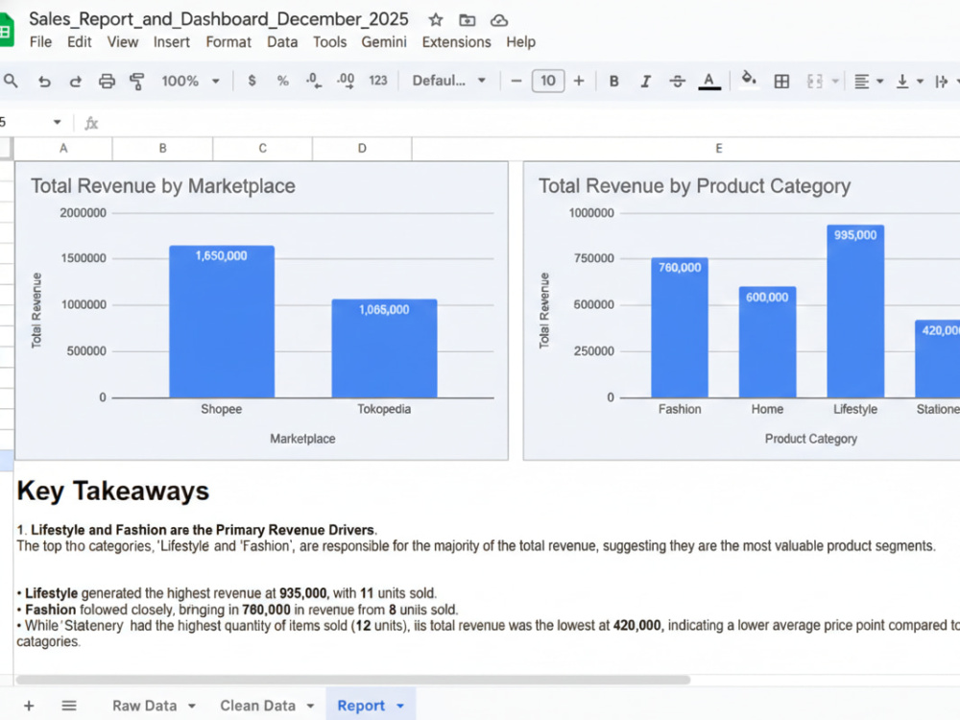Expand merge cells options arrow

(834, 81)
